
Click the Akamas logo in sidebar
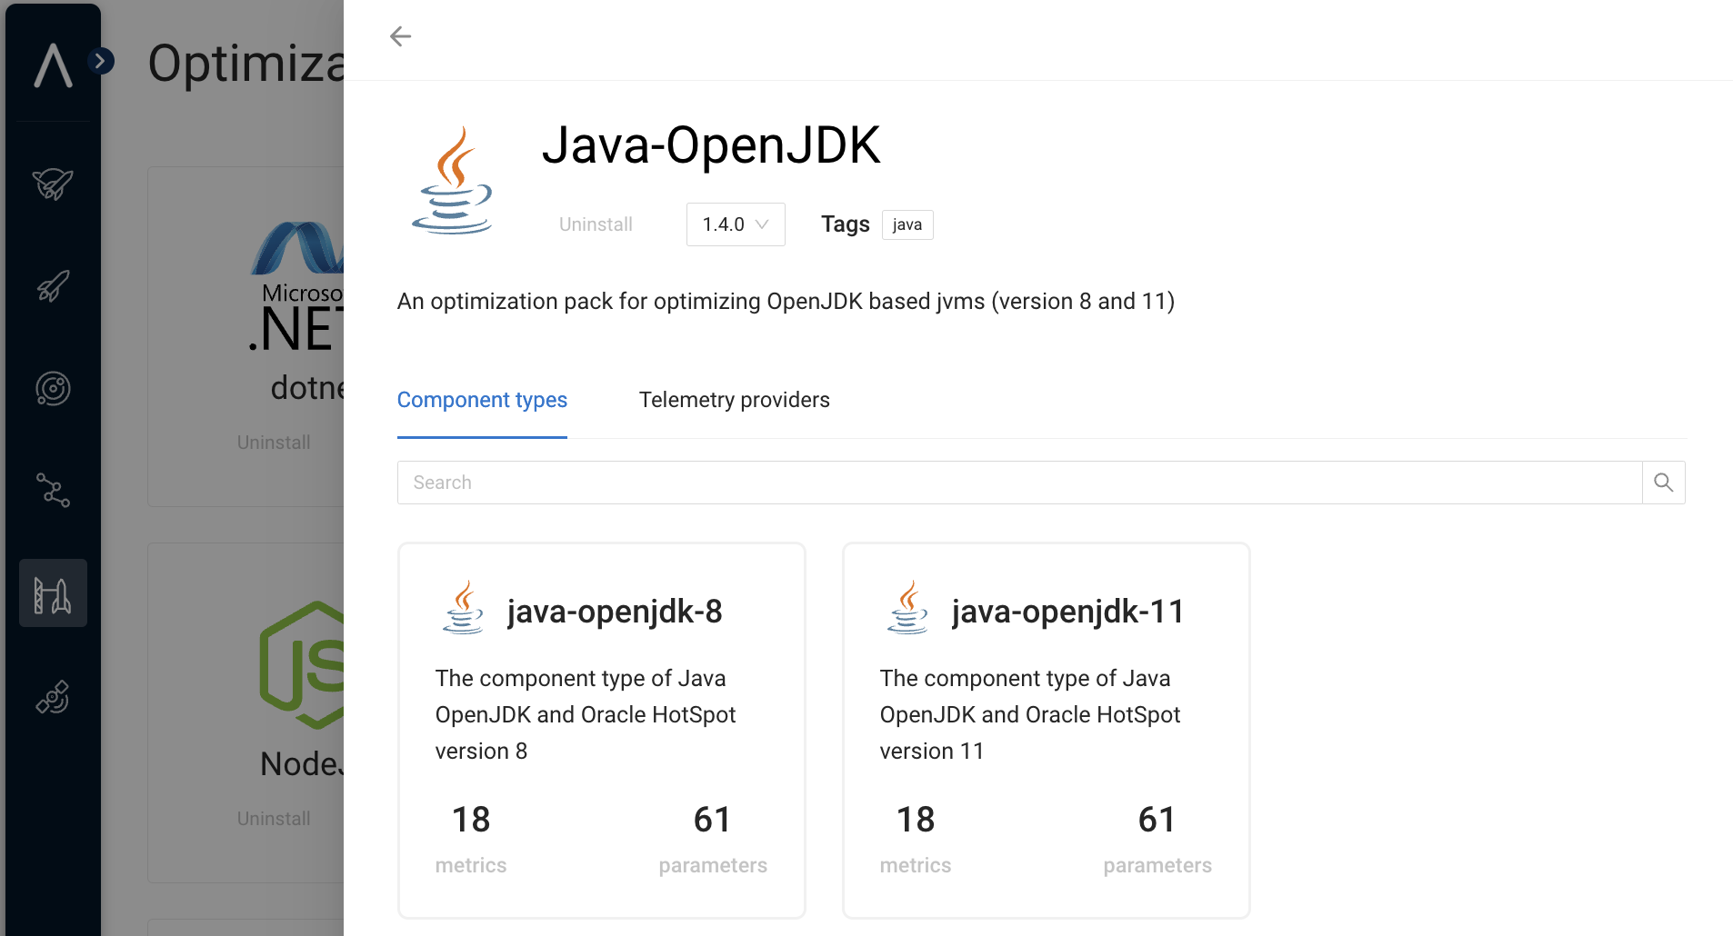tap(53, 65)
